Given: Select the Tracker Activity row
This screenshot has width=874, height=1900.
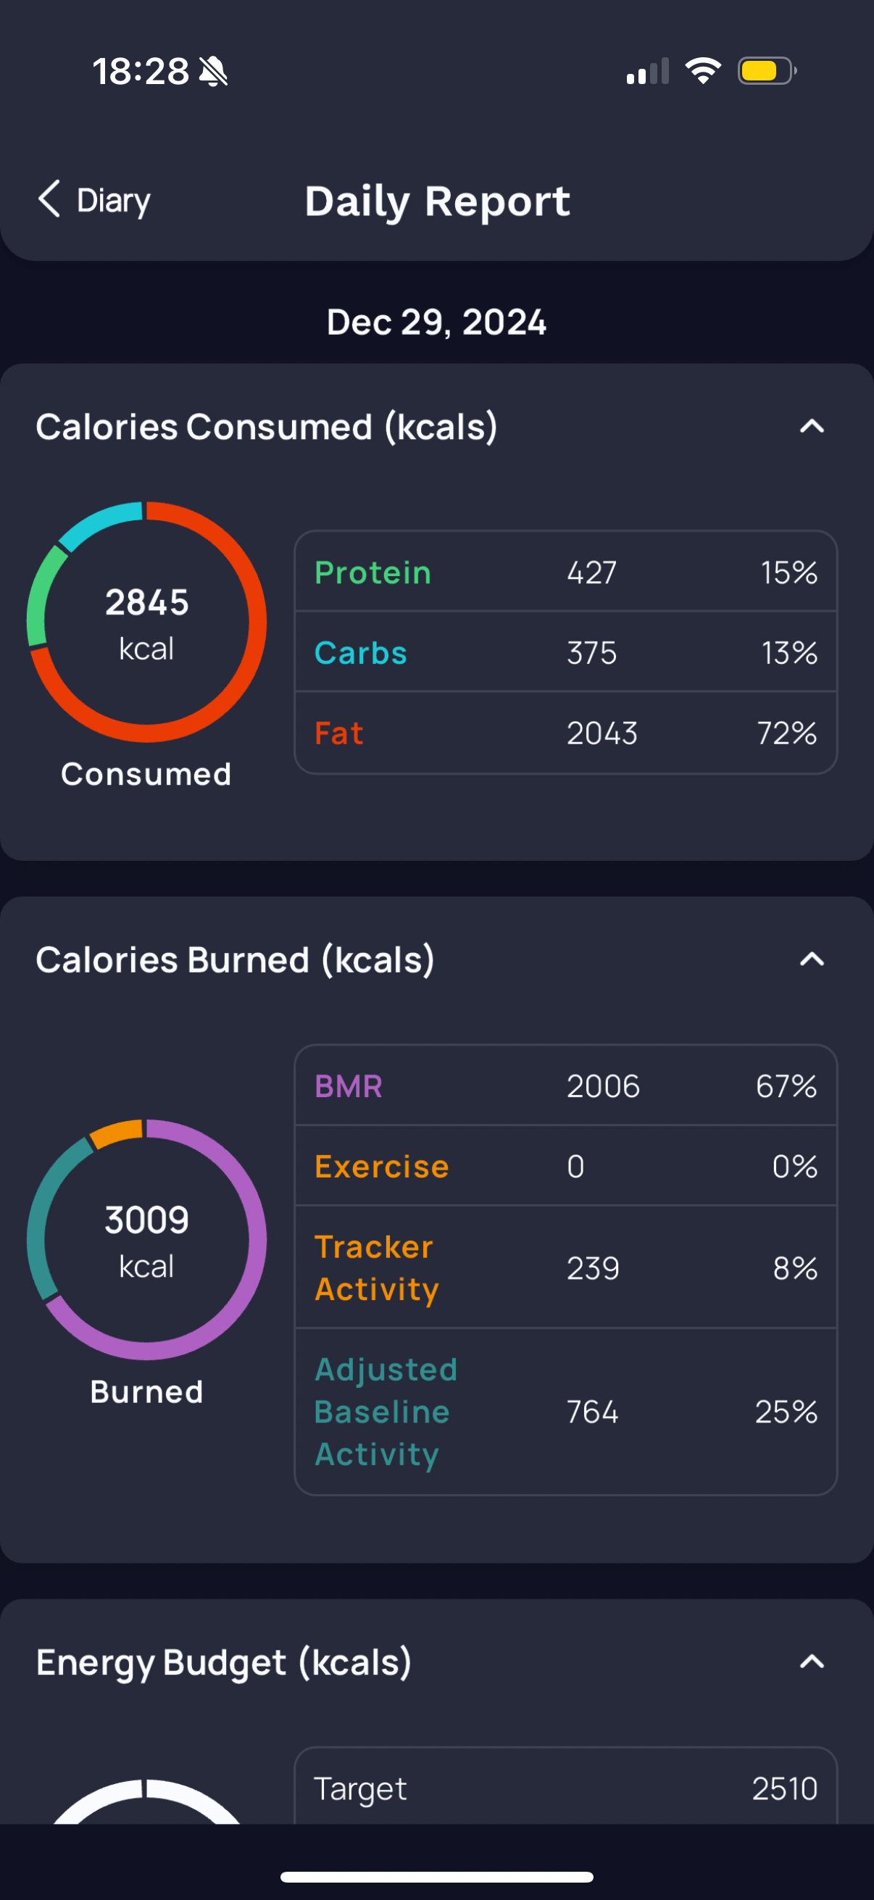Looking at the screenshot, I should pos(566,1267).
